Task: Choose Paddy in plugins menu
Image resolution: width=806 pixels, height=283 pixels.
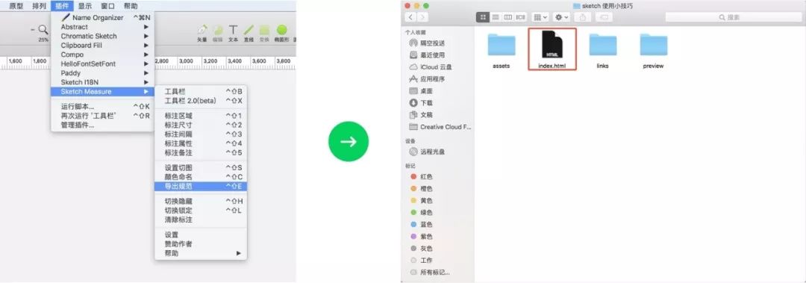Action: pyautogui.click(x=103, y=73)
